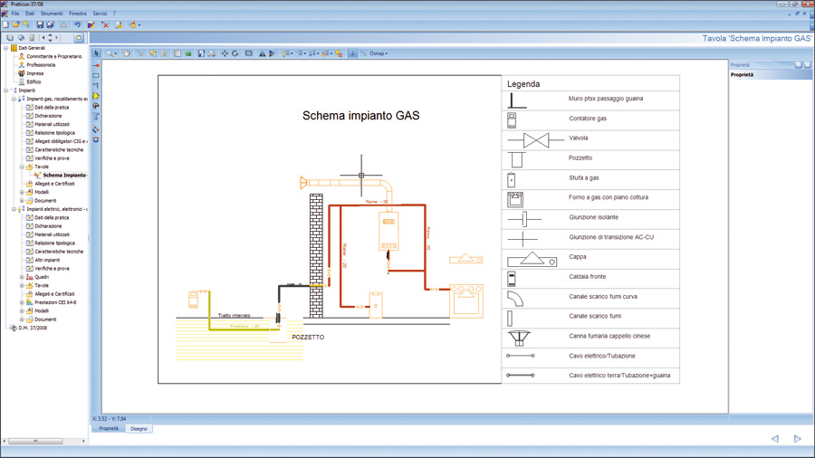Click the POZZETTO label in the drawing
815x458 pixels.
pos(308,337)
